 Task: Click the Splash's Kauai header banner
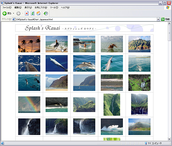pos(84,28)
